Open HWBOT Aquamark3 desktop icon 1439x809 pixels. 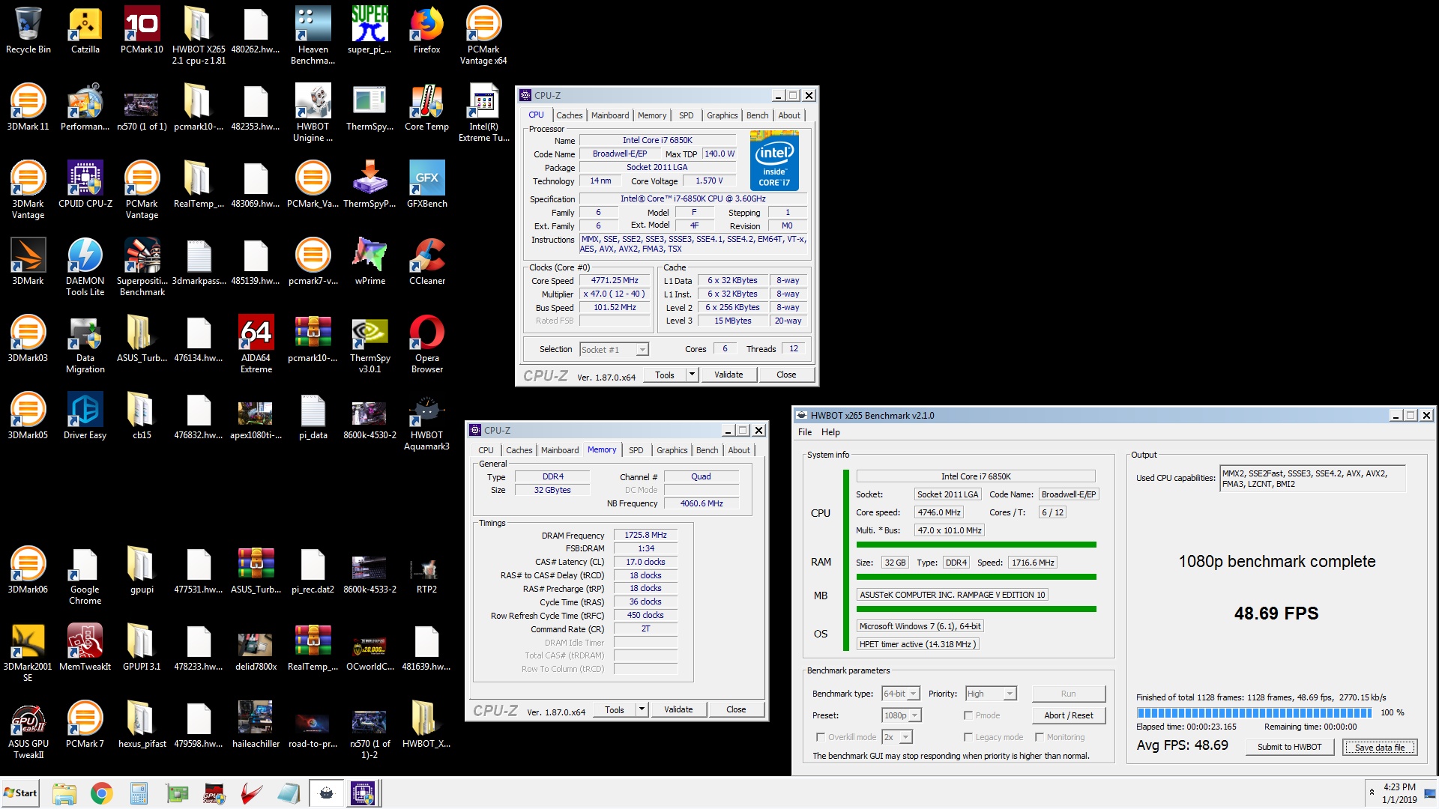(426, 421)
